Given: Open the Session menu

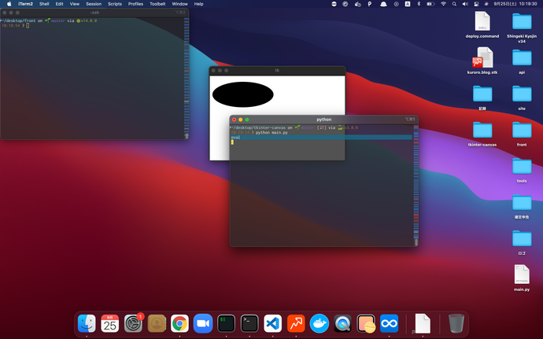Looking at the screenshot, I should coord(94,4).
